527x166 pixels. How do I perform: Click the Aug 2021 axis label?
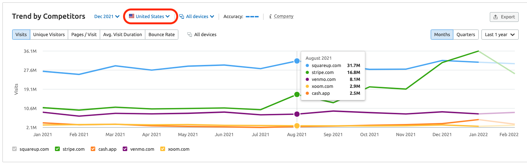297,134
